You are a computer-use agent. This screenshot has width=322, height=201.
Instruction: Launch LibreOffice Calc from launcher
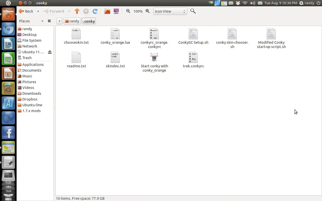[8, 59]
